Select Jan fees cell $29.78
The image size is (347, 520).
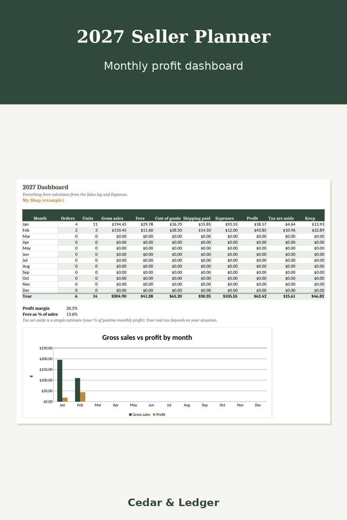(147, 224)
